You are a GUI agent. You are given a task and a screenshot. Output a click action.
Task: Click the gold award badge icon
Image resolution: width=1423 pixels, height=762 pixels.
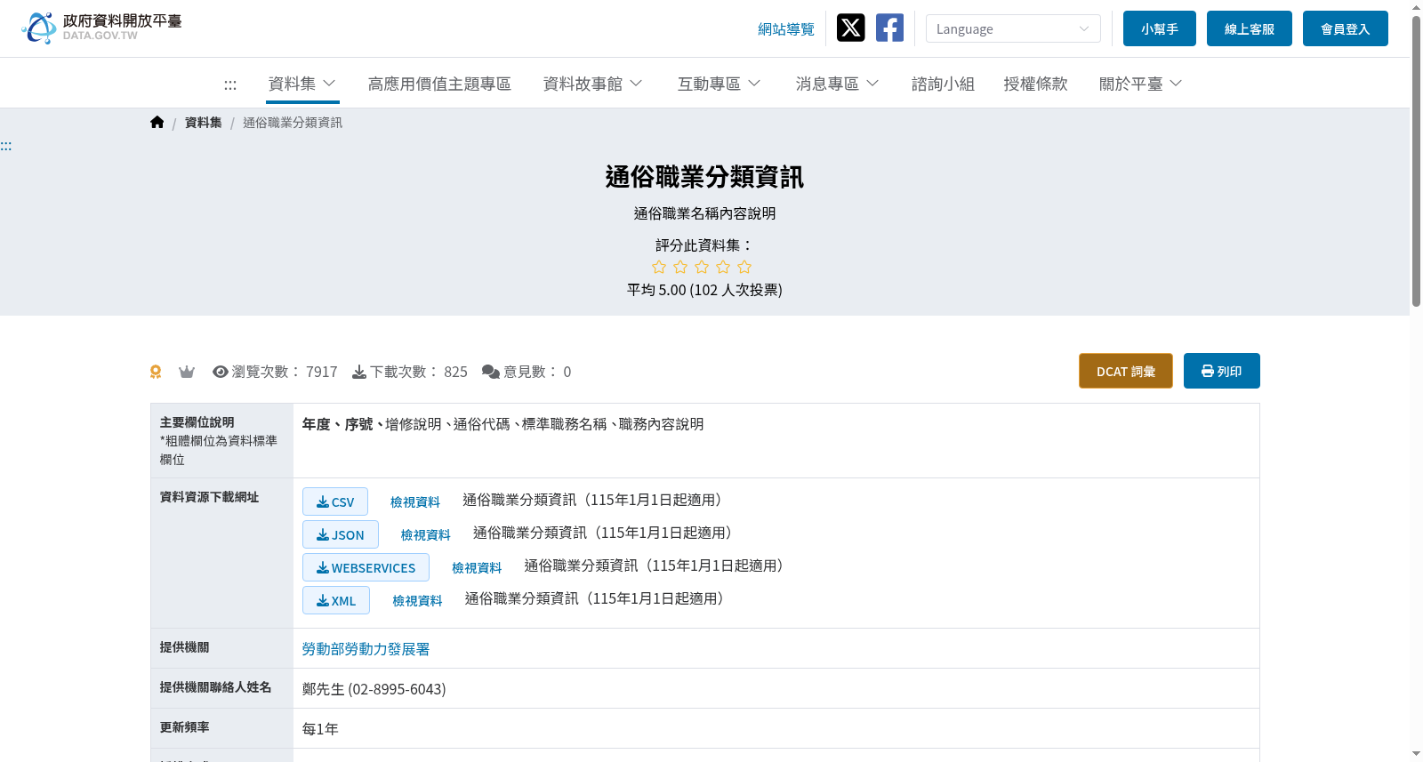coord(156,372)
